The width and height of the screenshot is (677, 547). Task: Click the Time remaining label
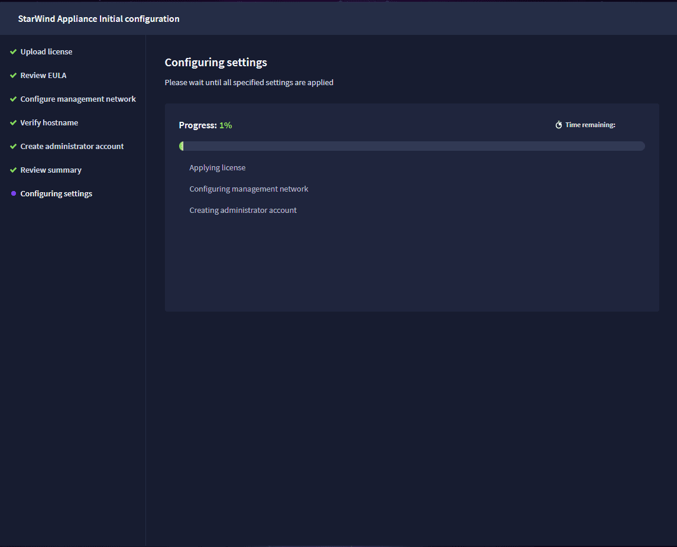pos(590,125)
